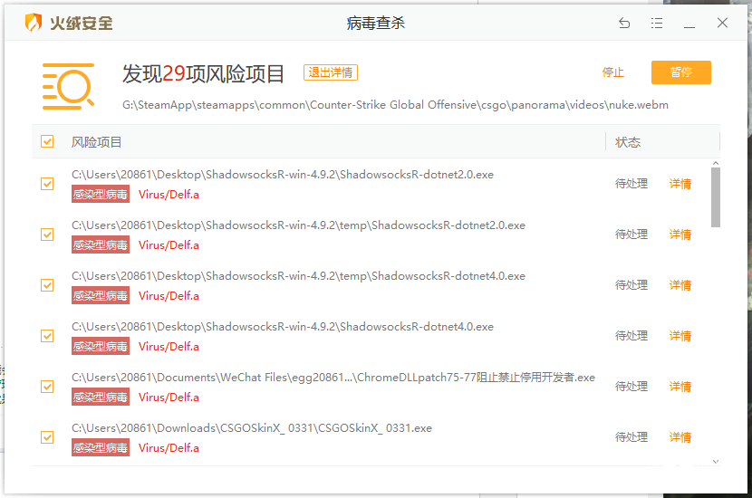Uncheck the ChromeDLLpatch75-77 row checkbox
752x498 pixels.
[x=47, y=387]
